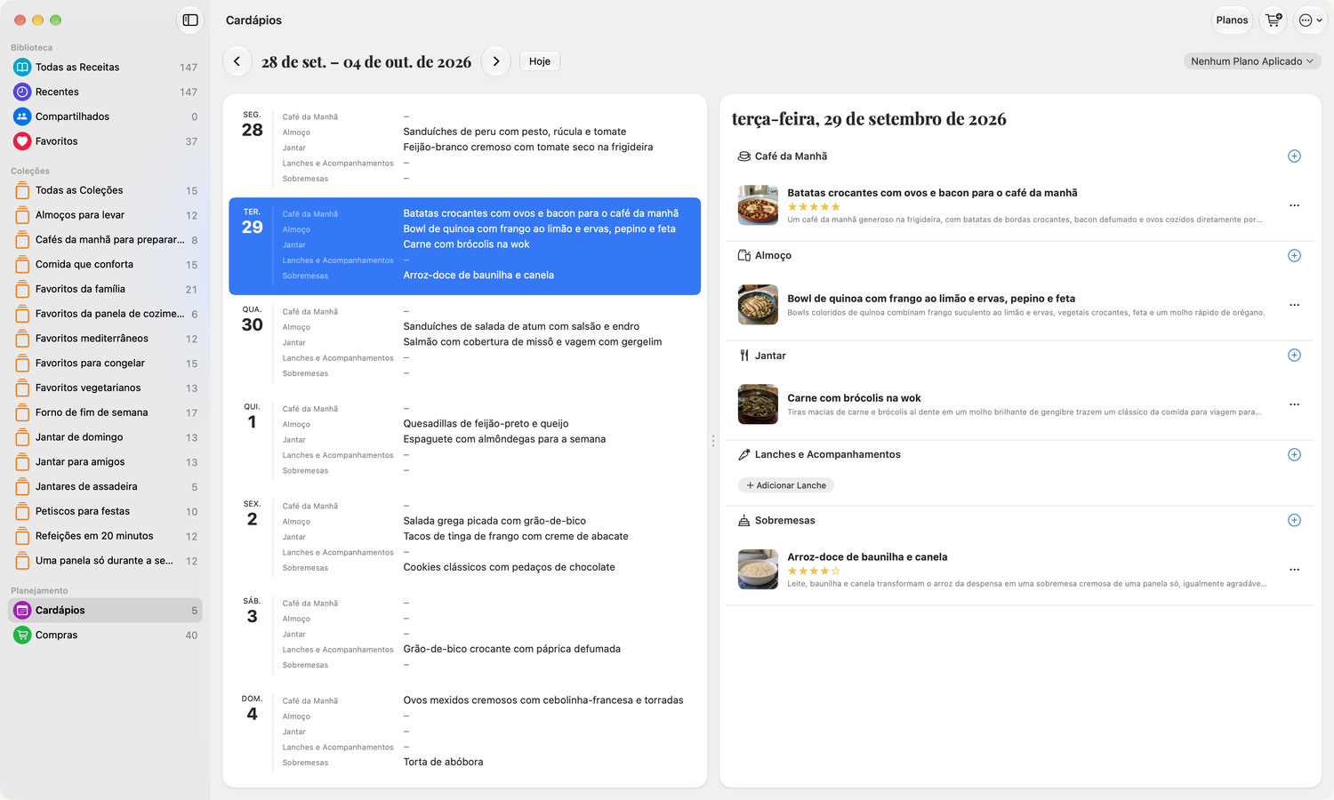Select Wednesday 30 day row
The image size is (1334, 800).
pyautogui.click(x=464, y=342)
